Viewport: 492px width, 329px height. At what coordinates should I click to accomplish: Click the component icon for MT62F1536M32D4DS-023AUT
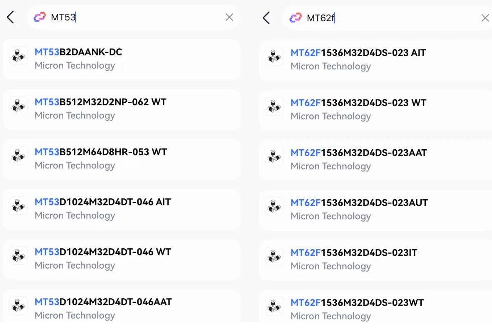click(274, 206)
